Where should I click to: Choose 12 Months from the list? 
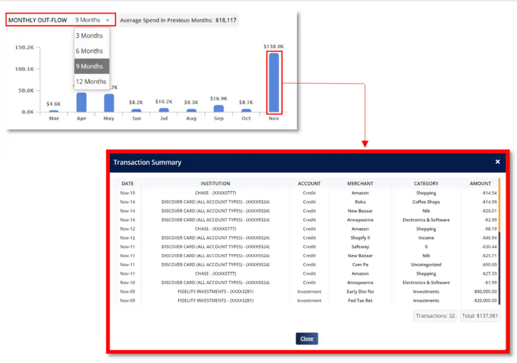(x=91, y=82)
